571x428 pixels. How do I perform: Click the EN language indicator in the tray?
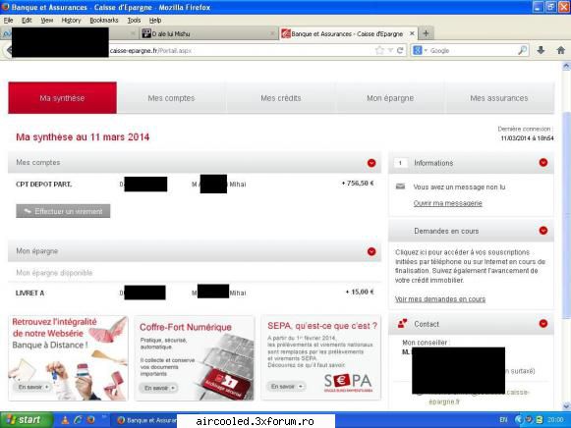503,420
